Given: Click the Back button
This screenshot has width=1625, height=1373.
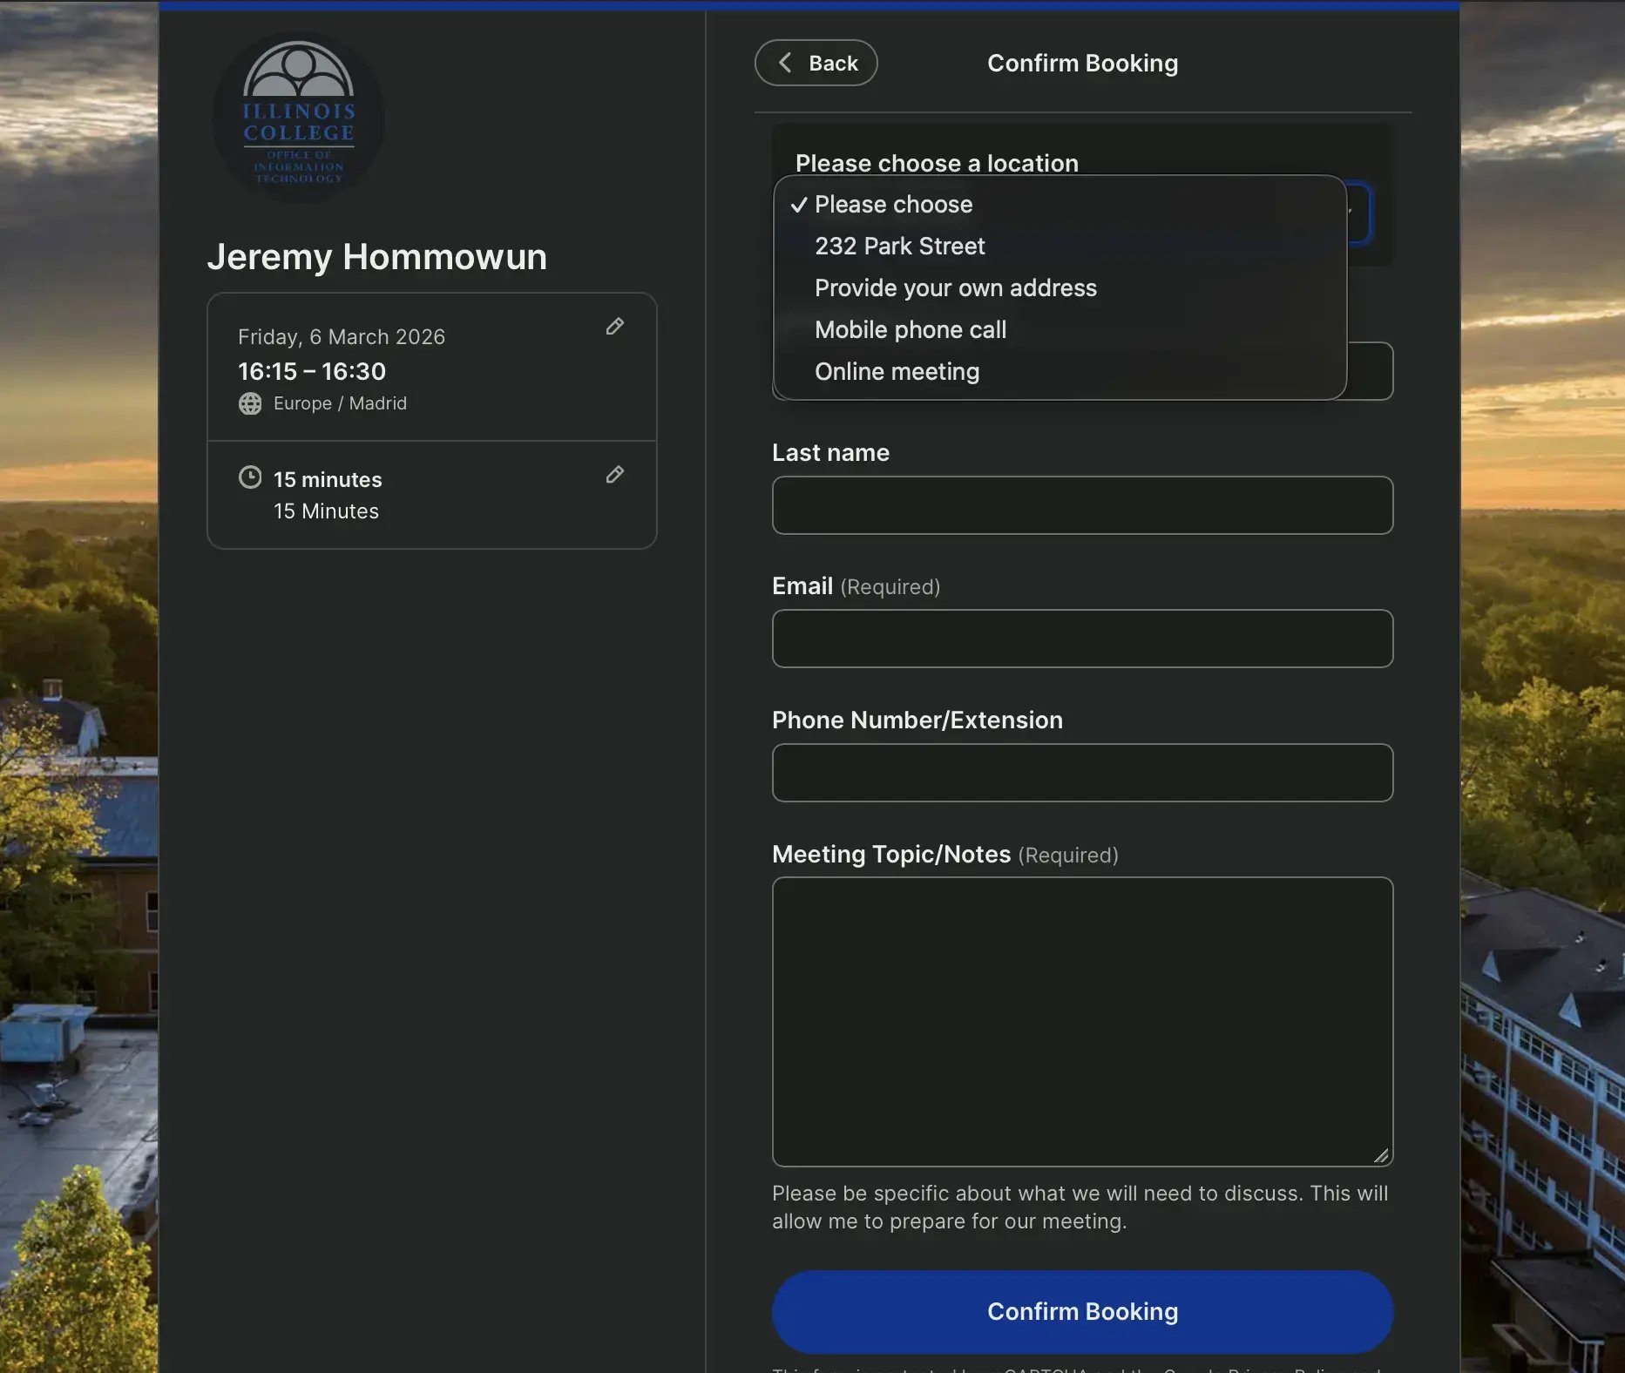Looking at the screenshot, I should pyautogui.click(x=816, y=63).
